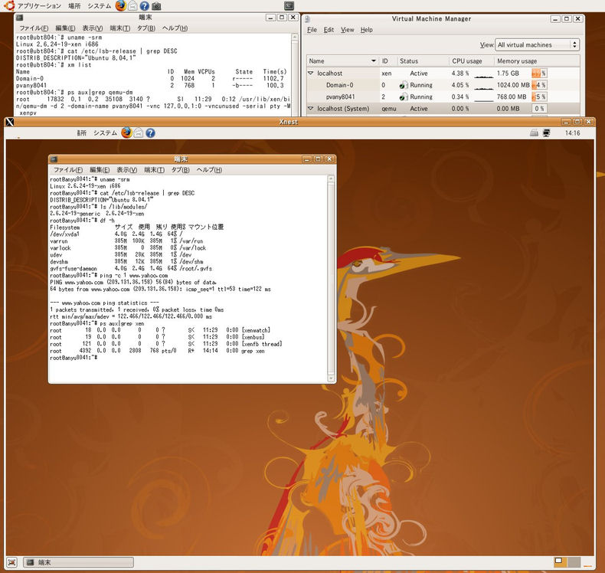The image size is (605, 573).
Task: Click the printer tray icon in the Xnest panel
Action: click(534, 133)
